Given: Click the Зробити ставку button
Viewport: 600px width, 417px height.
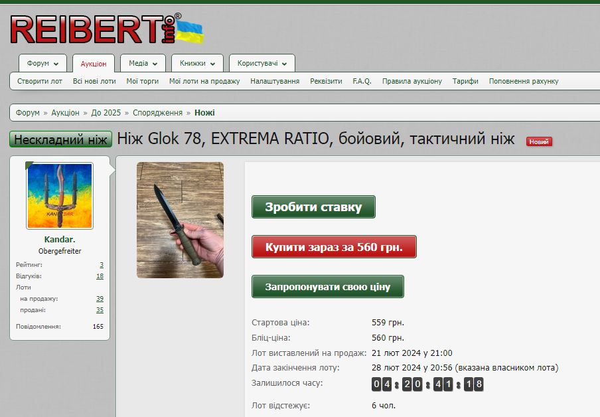Looking at the screenshot, I should (313, 207).
